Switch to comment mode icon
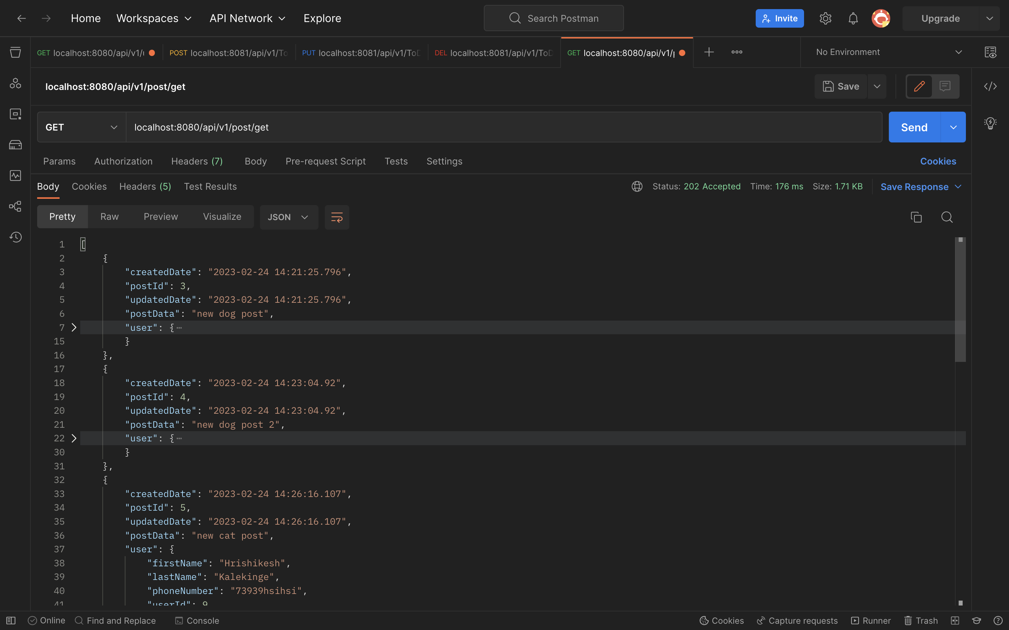The image size is (1009, 630). pos(945,86)
